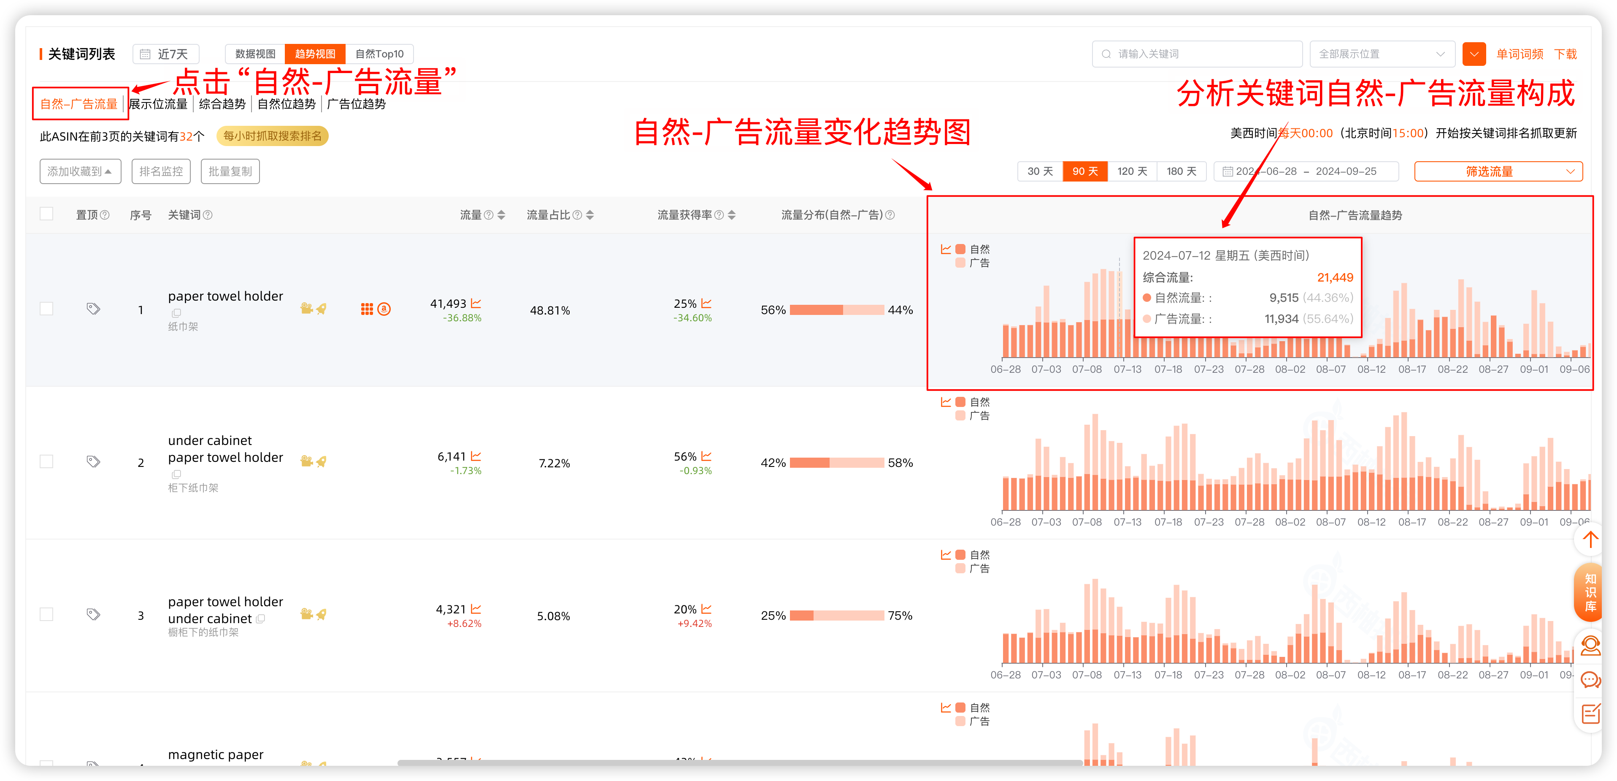The height and width of the screenshot is (781, 1617).
Task: Toggle 广告 legend in first trend chart
Action: [973, 263]
